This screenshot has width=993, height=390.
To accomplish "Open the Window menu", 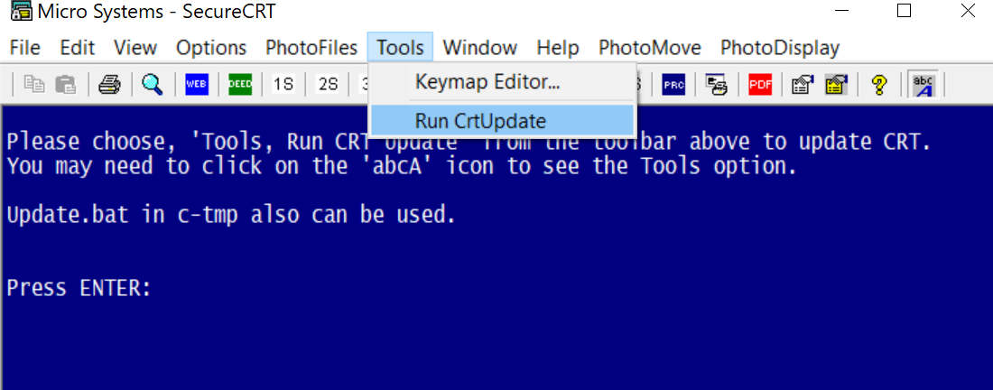I will 480,48.
